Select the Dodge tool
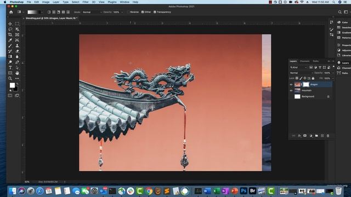351x197 pixels. pyautogui.click(x=10, y=62)
